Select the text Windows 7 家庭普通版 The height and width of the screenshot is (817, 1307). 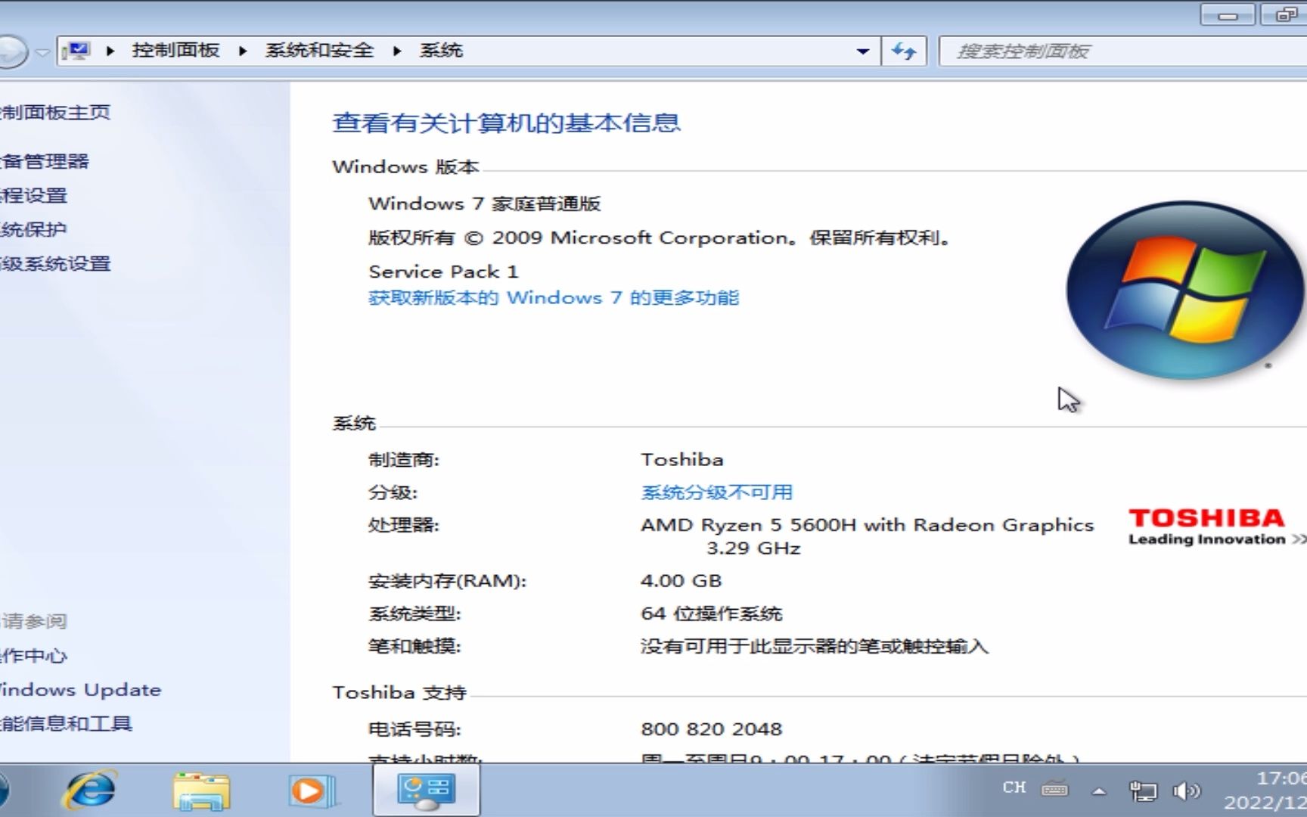pos(485,203)
